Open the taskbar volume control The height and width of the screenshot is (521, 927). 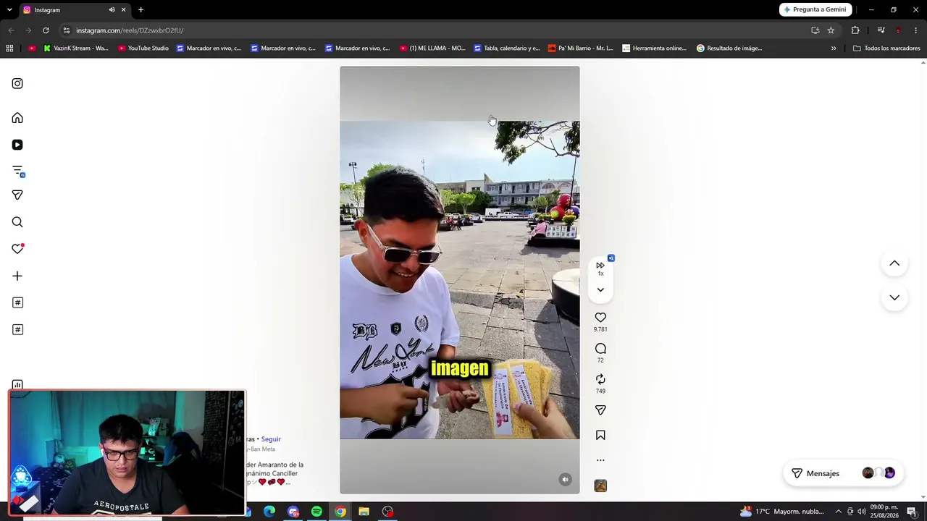861,512
